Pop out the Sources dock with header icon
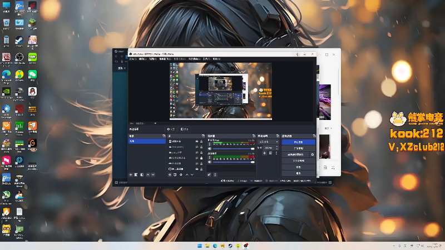The image size is (445, 250). pyautogui.click(x=203, y=136)
